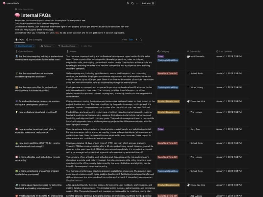Viewport: 263px width, 197px height.
Task: Click the lightning automations icon in toolbar
Action: (x=136, y=40)
